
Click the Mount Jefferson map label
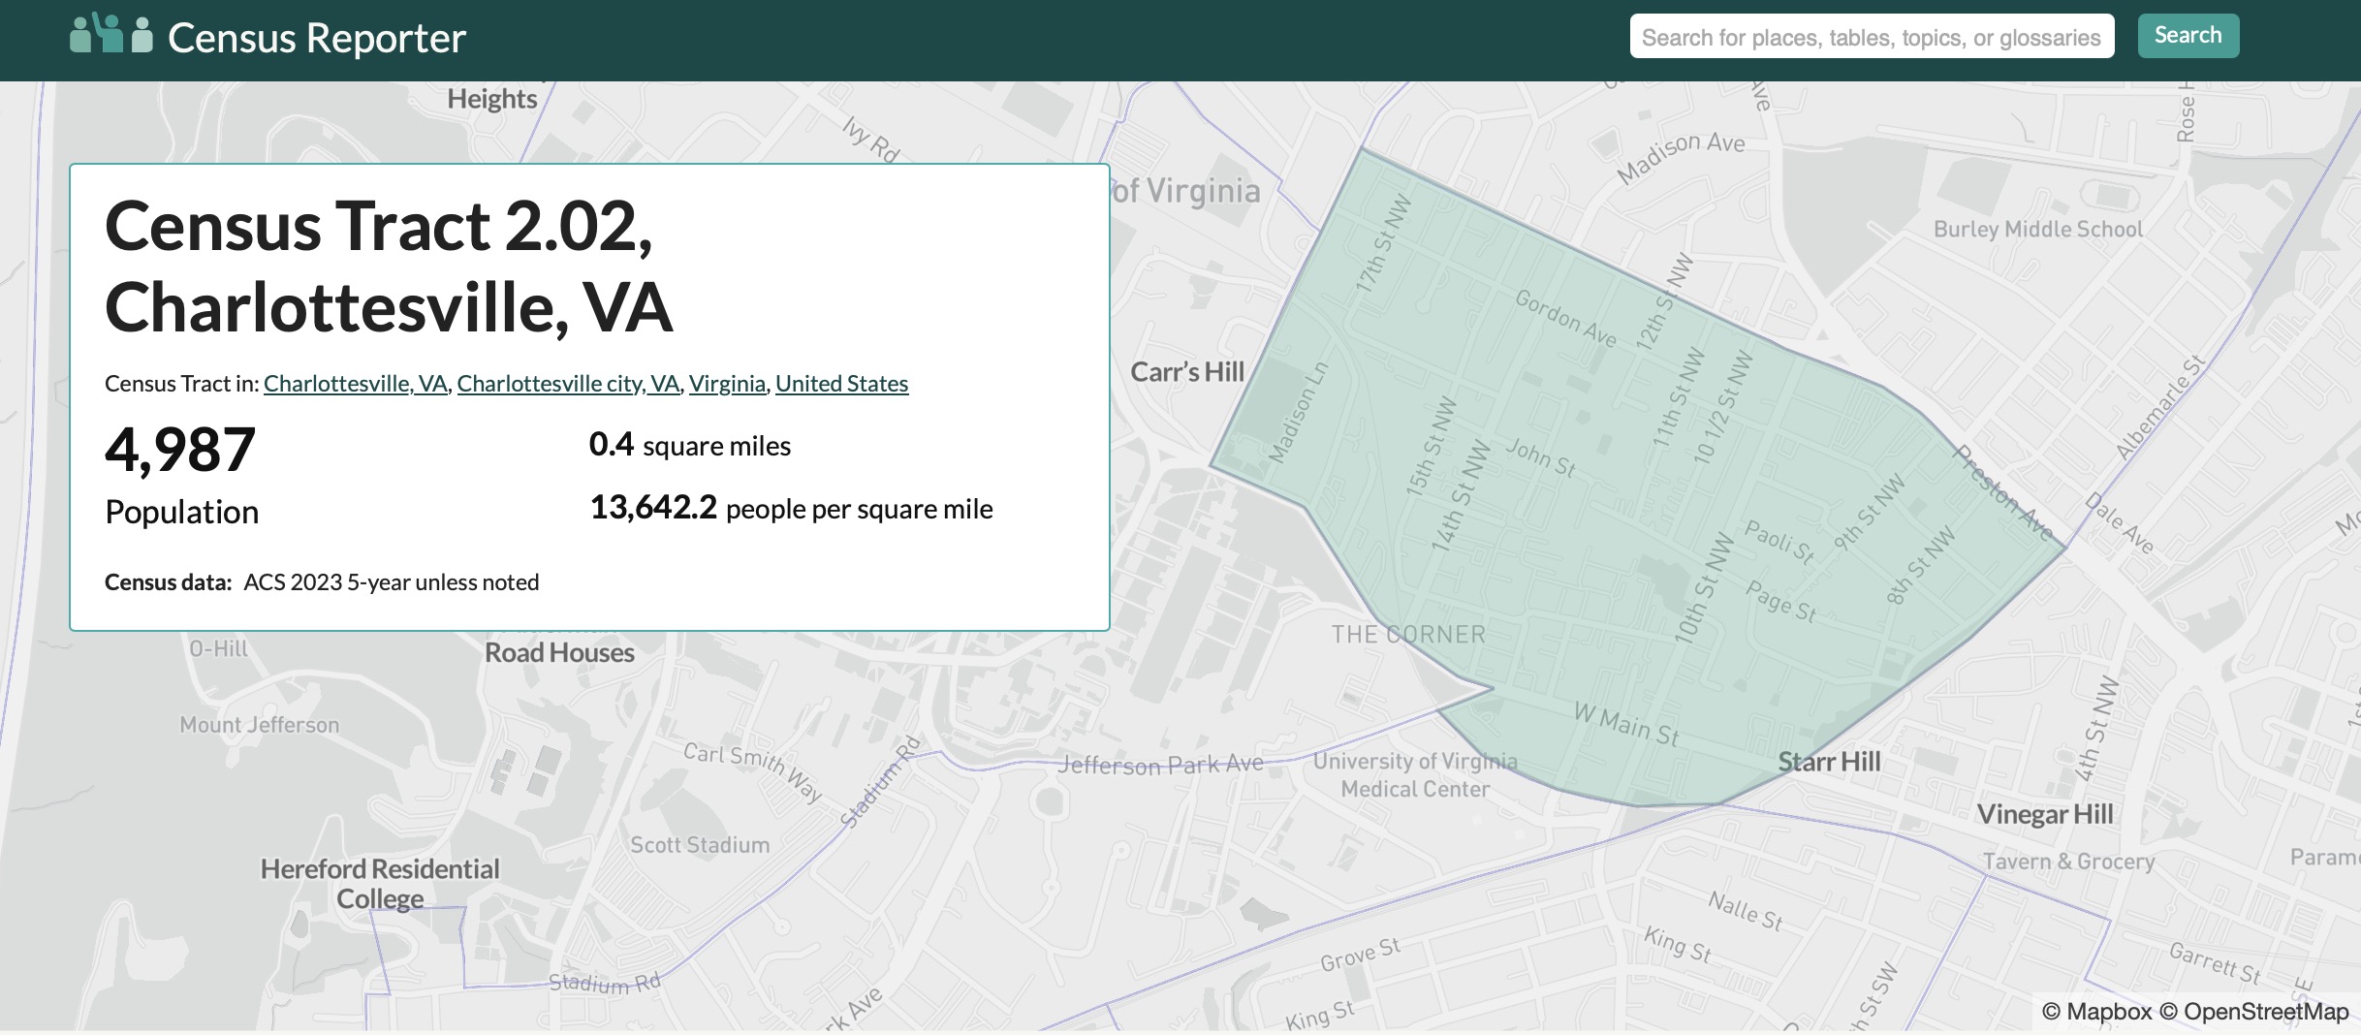point(259,725)
